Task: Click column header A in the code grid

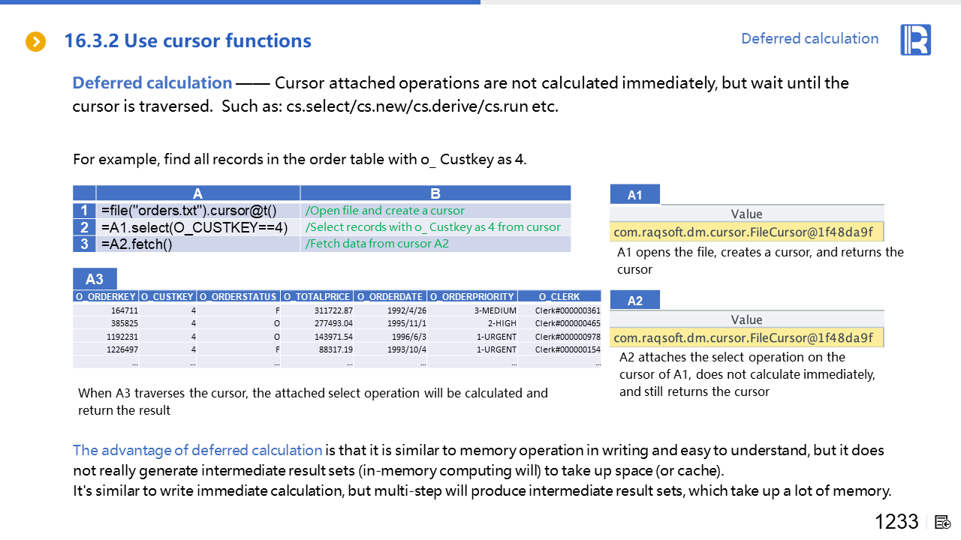Action: (x=197, y=193)
